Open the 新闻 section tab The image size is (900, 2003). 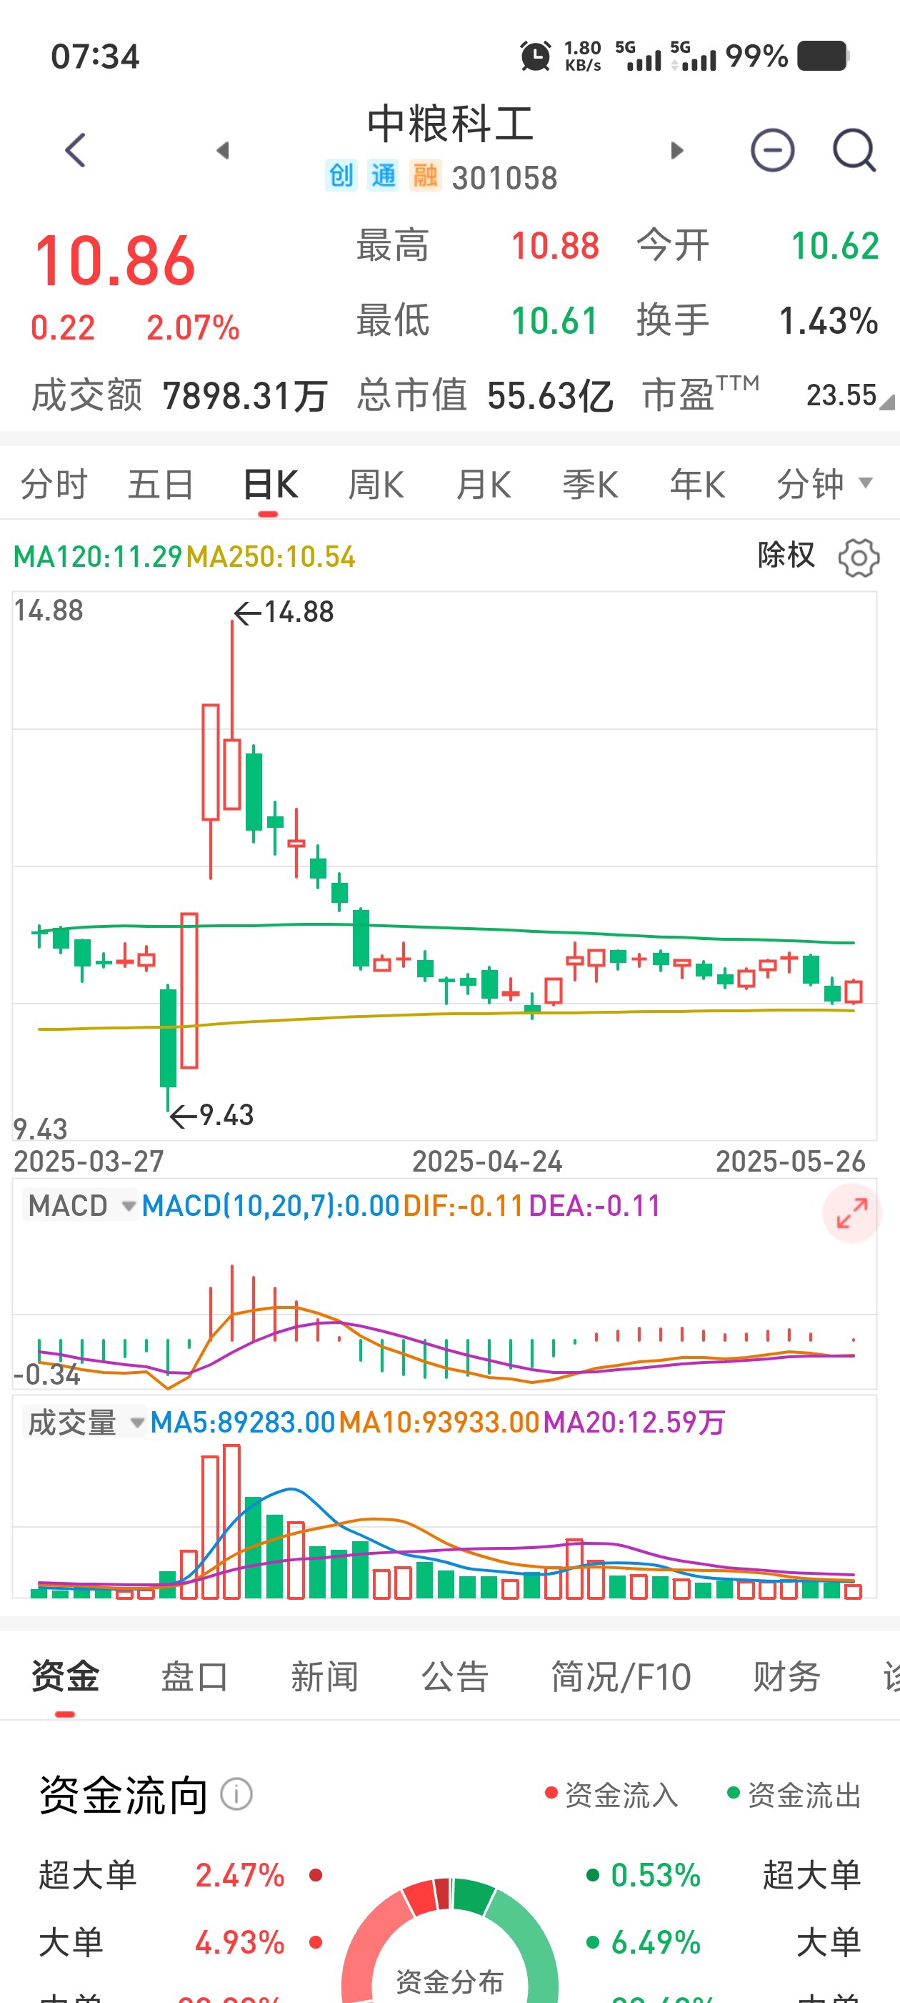(x=324, y=1676)
